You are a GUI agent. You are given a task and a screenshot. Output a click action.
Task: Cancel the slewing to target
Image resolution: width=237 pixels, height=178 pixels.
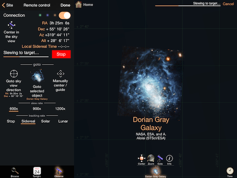click(228, 4)
